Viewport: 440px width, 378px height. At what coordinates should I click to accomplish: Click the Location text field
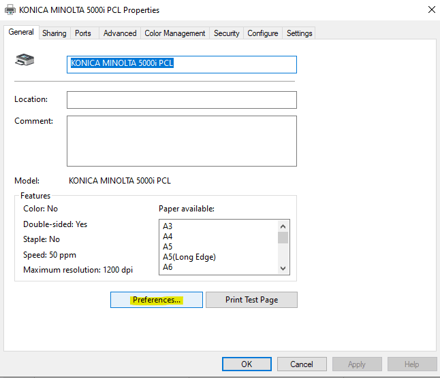(x=182, y=100)
